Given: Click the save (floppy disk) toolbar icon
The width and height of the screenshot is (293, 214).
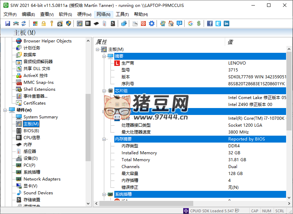Looking at the screenshot, I should [x=8, y=23].
